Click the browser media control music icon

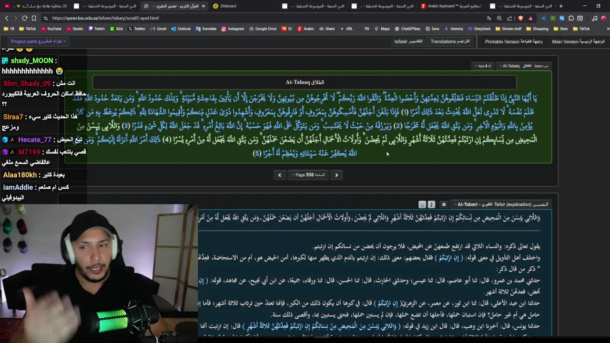[594, 18]
